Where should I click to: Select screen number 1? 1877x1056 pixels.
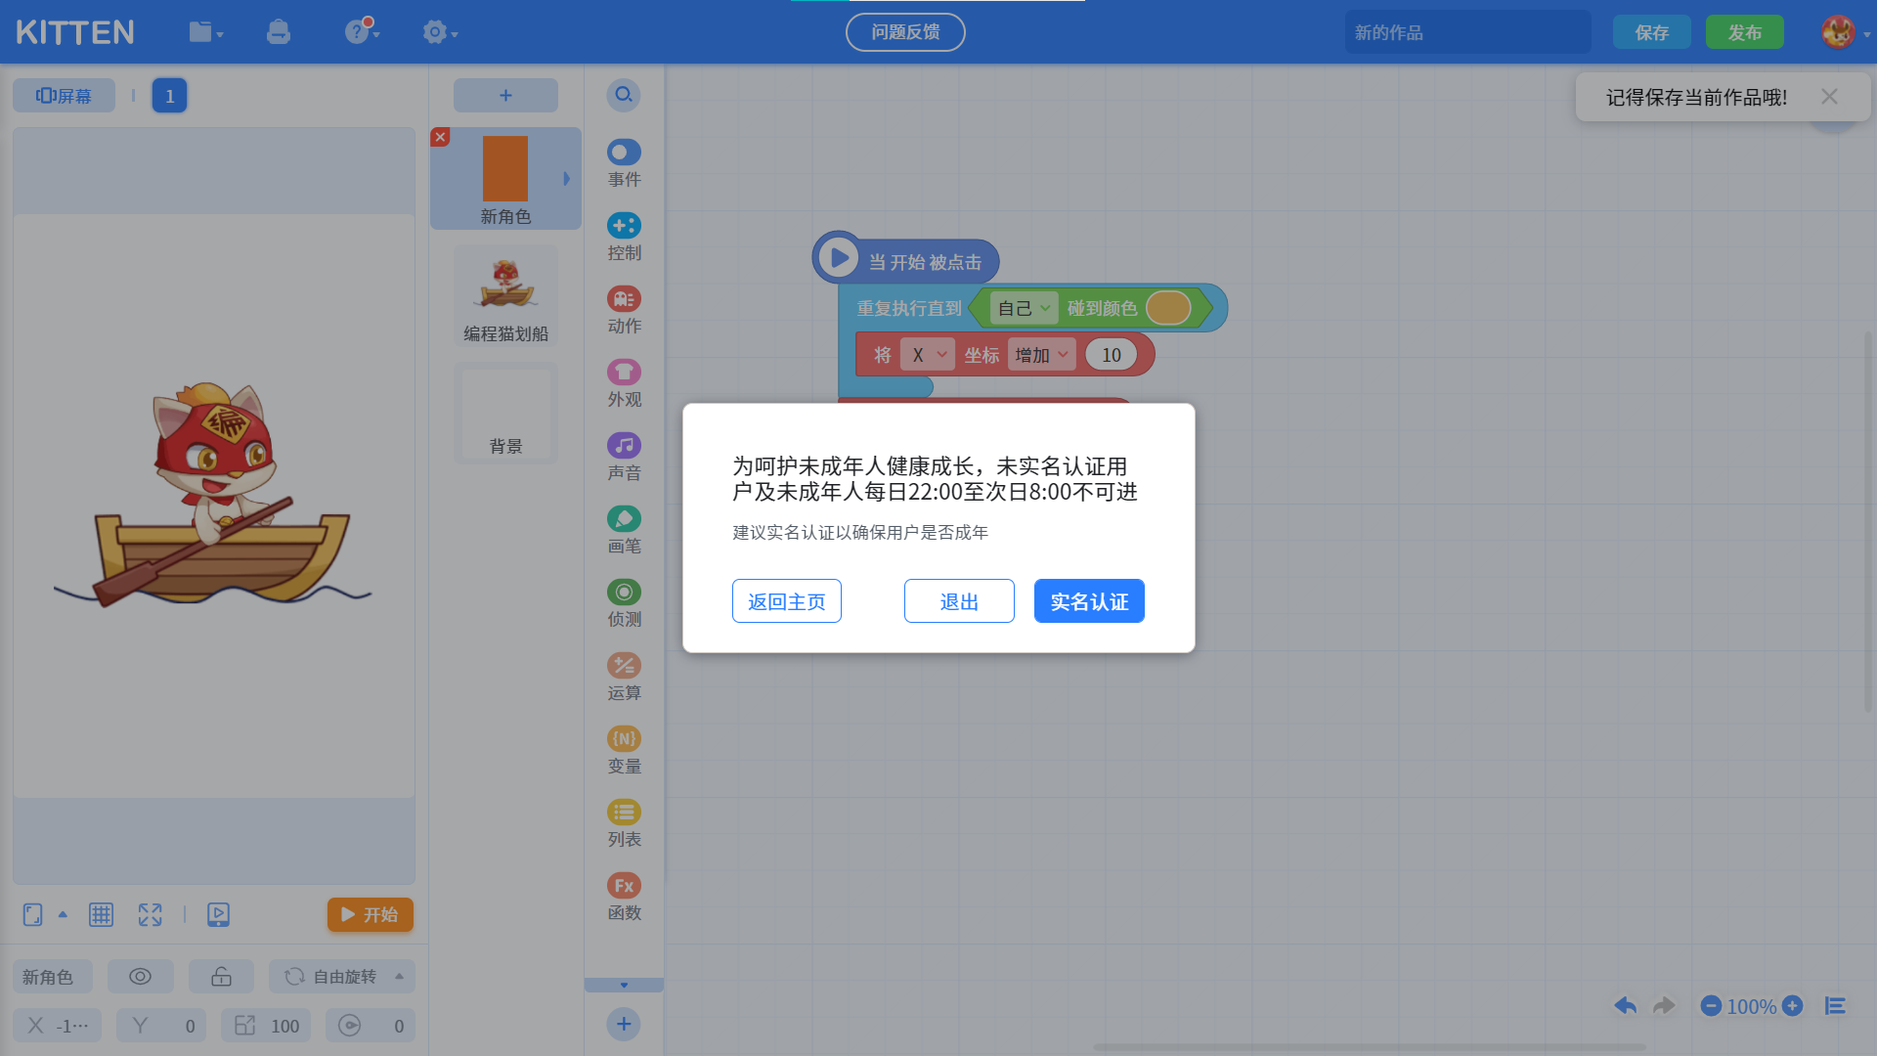coord(169,96)
